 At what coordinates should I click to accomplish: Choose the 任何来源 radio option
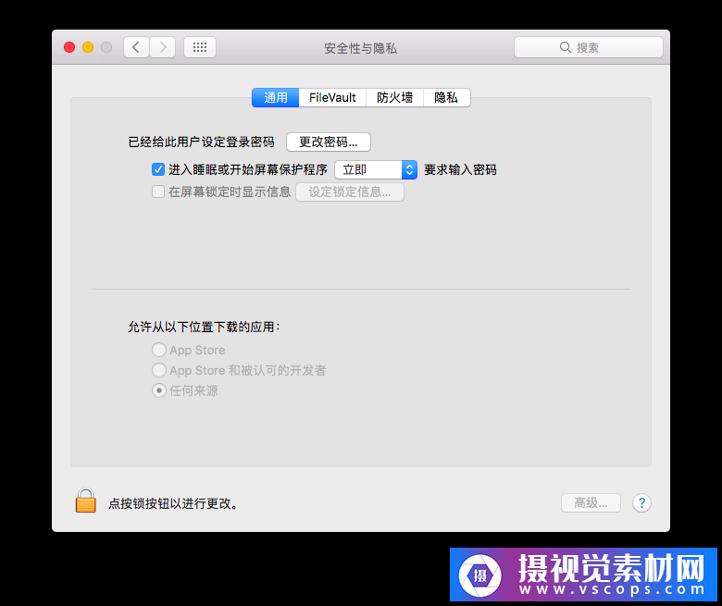click(x=159, y=390)
